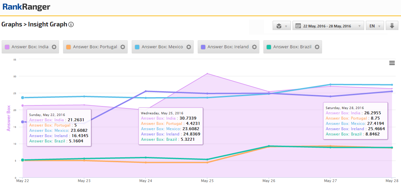Open the date range dropdown

point(328,26)
